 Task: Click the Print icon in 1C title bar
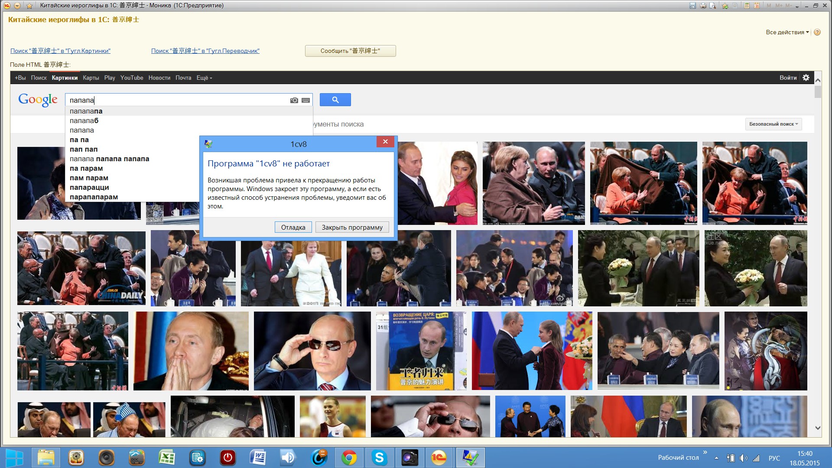(703, 6)
